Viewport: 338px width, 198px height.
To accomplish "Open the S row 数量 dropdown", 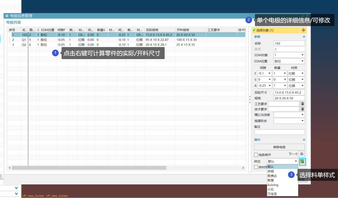I will pos(280,80).
